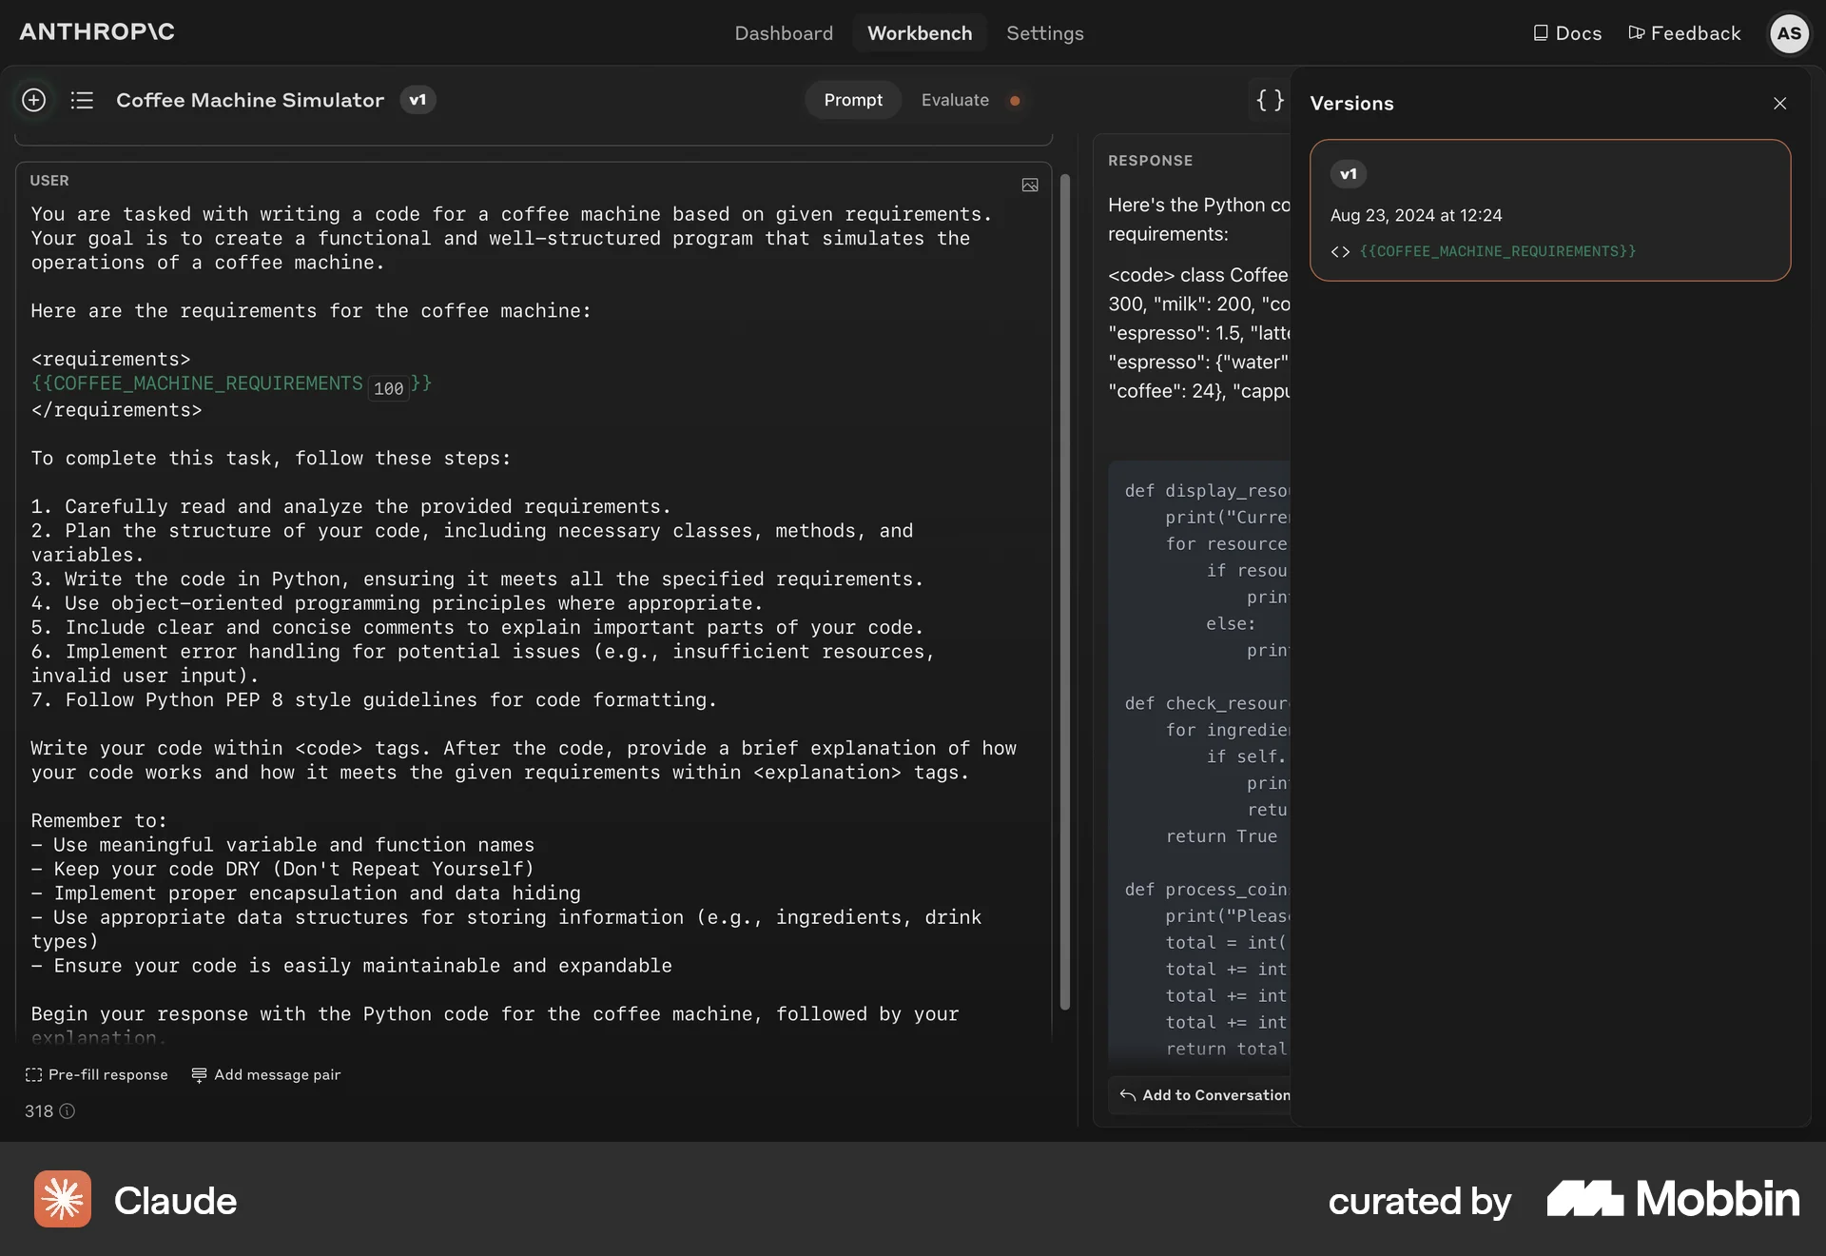Click the AS account avatar
This screenshot has height=1256, width=1826.
[1790, 33]
